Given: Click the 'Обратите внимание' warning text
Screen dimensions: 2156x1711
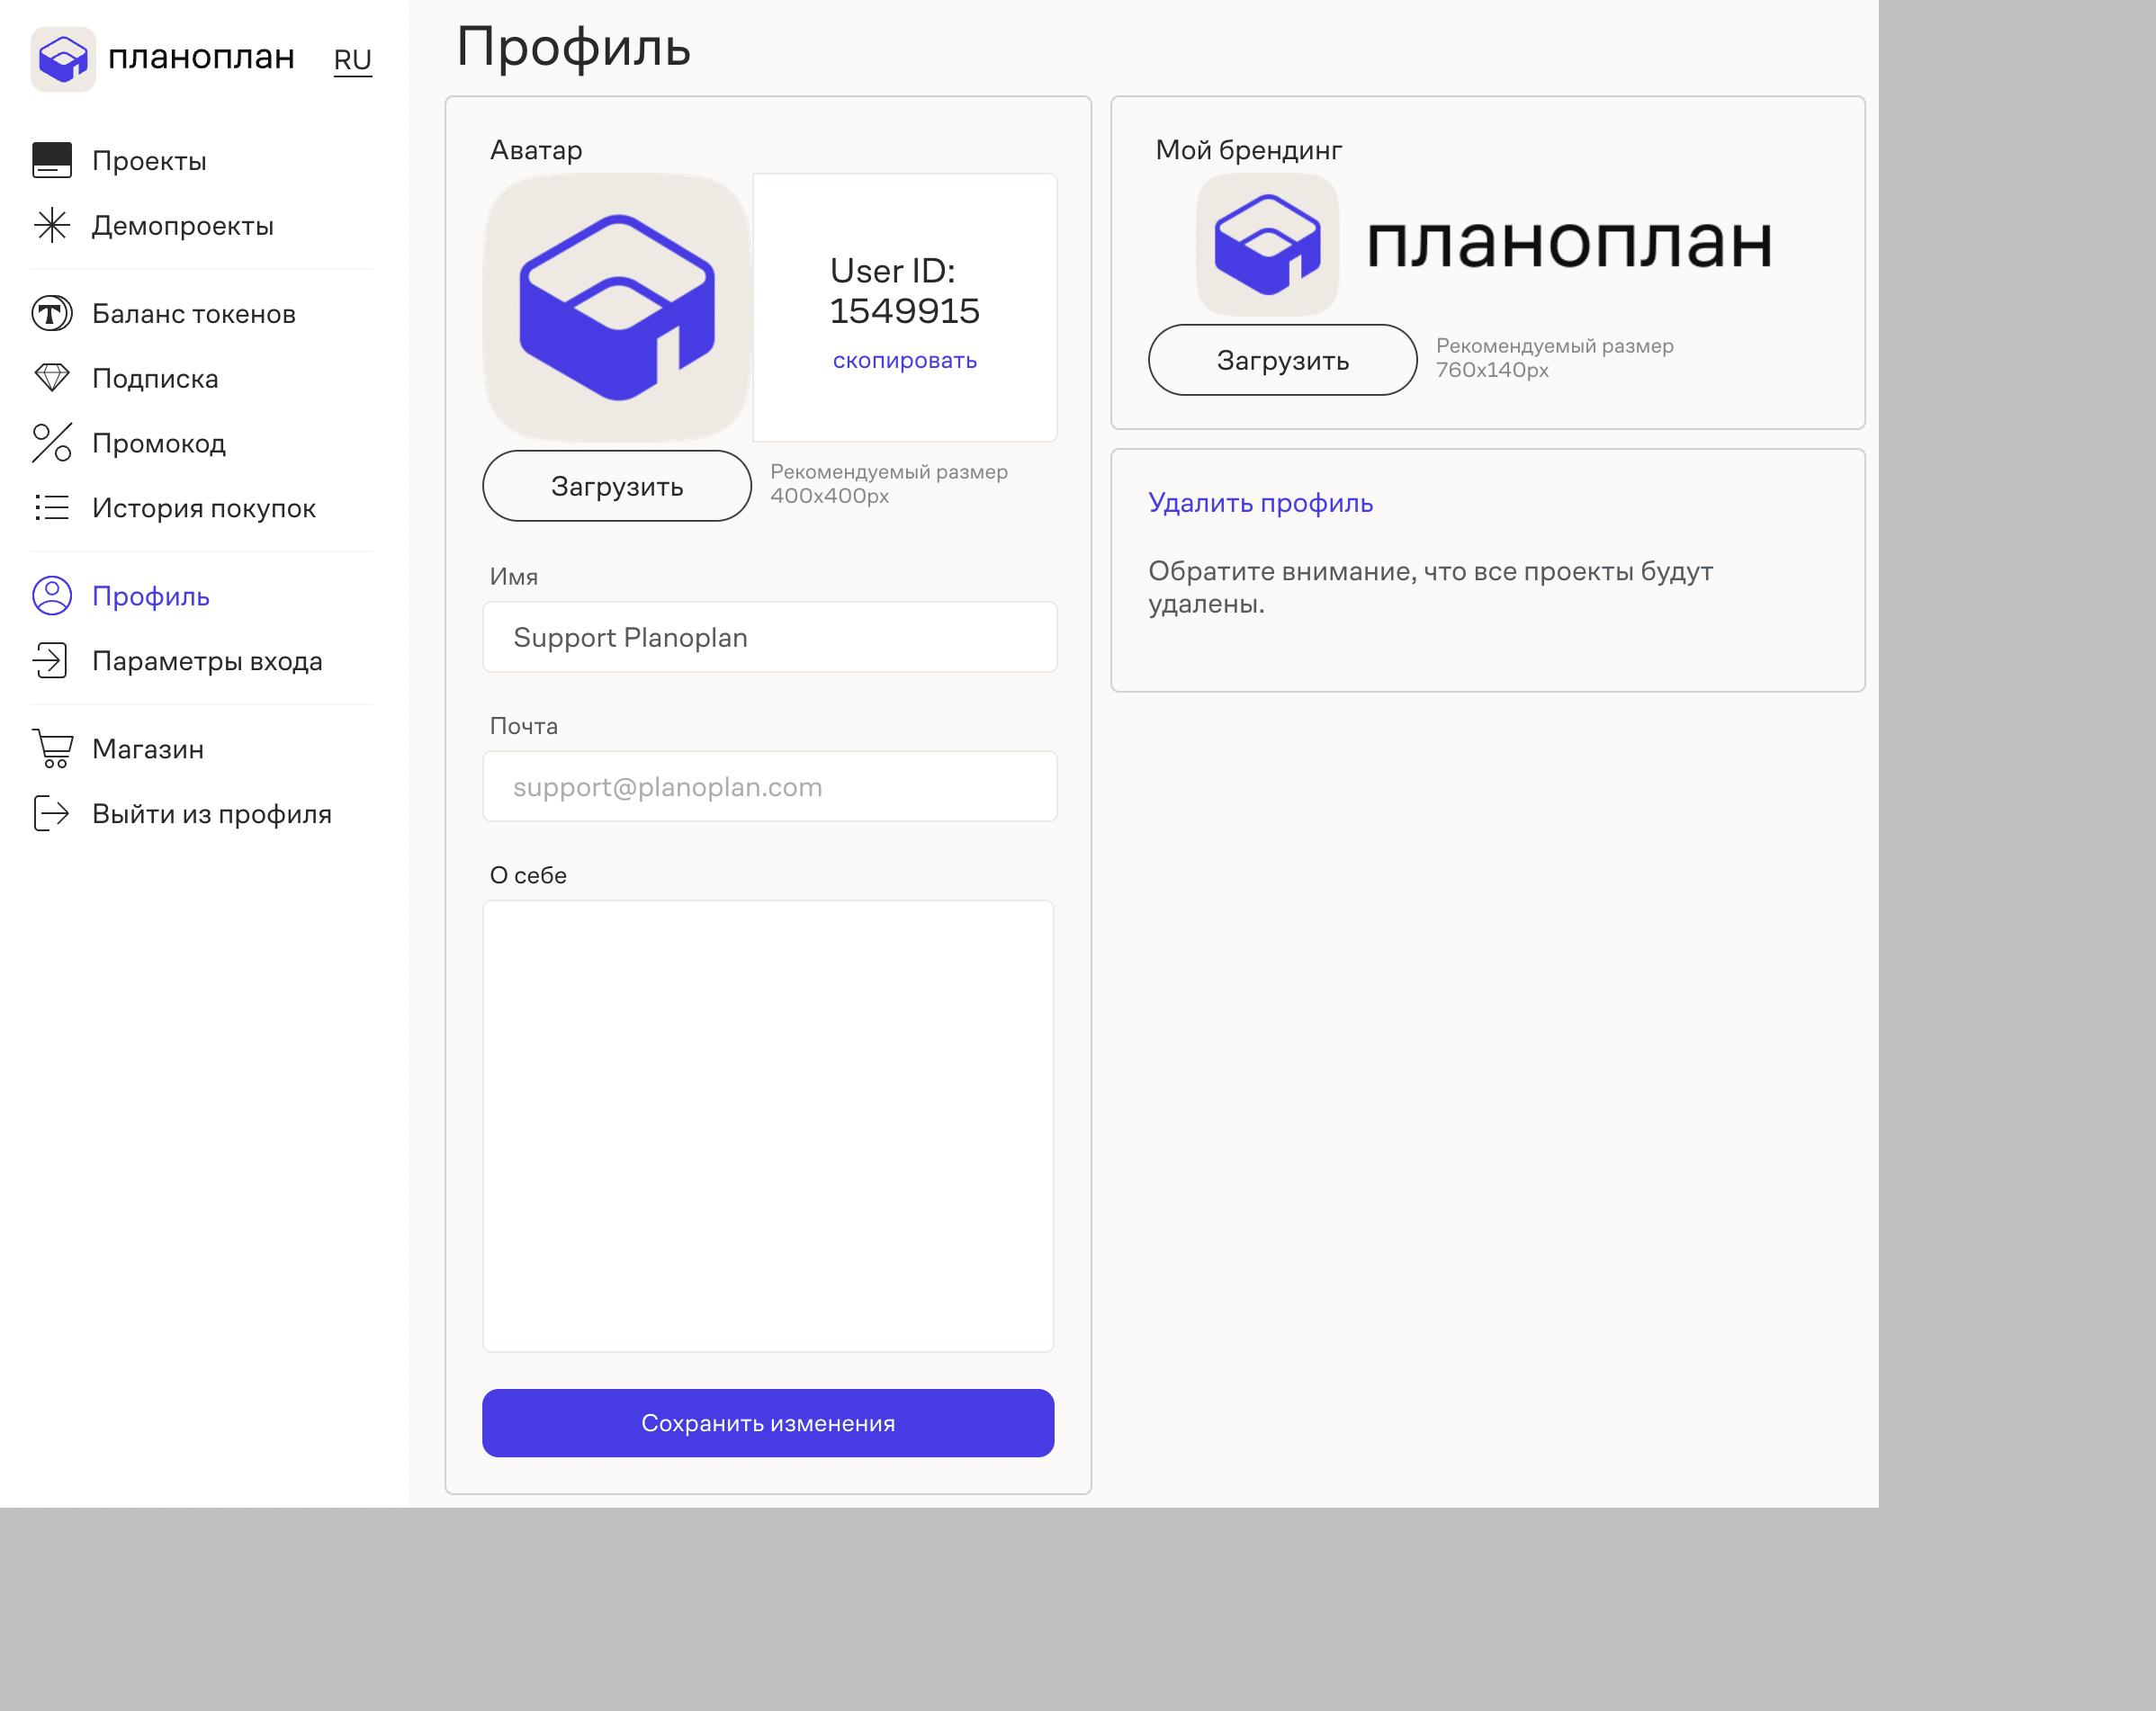Looking at the screenshot, I should [1430, 587].
